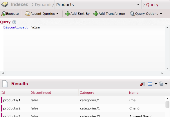Viewport: 170px width, 117px height.
Task: Open the Recent Queries scroll icon
Action: pos(28,14)
